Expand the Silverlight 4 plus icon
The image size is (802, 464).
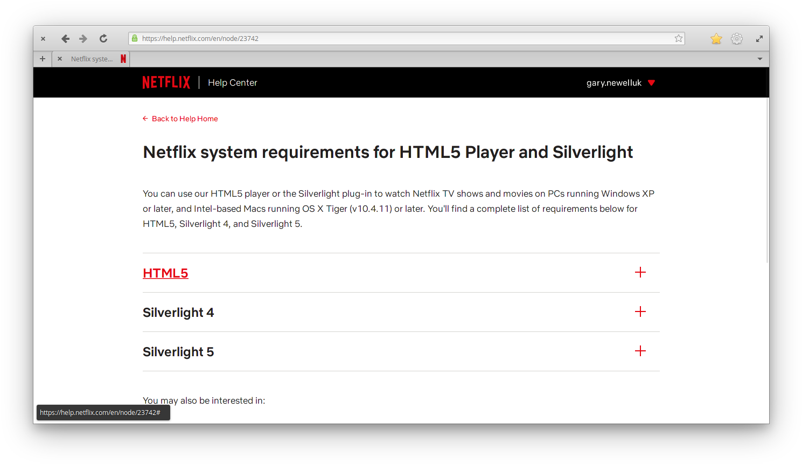(640, 312)
